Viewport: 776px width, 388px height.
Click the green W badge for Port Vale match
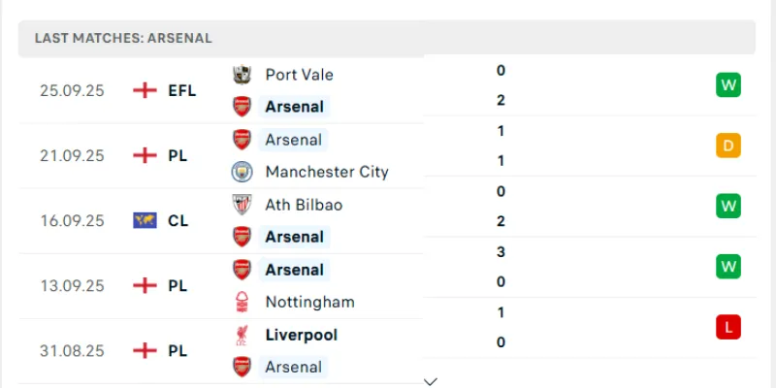click(728, 85)
